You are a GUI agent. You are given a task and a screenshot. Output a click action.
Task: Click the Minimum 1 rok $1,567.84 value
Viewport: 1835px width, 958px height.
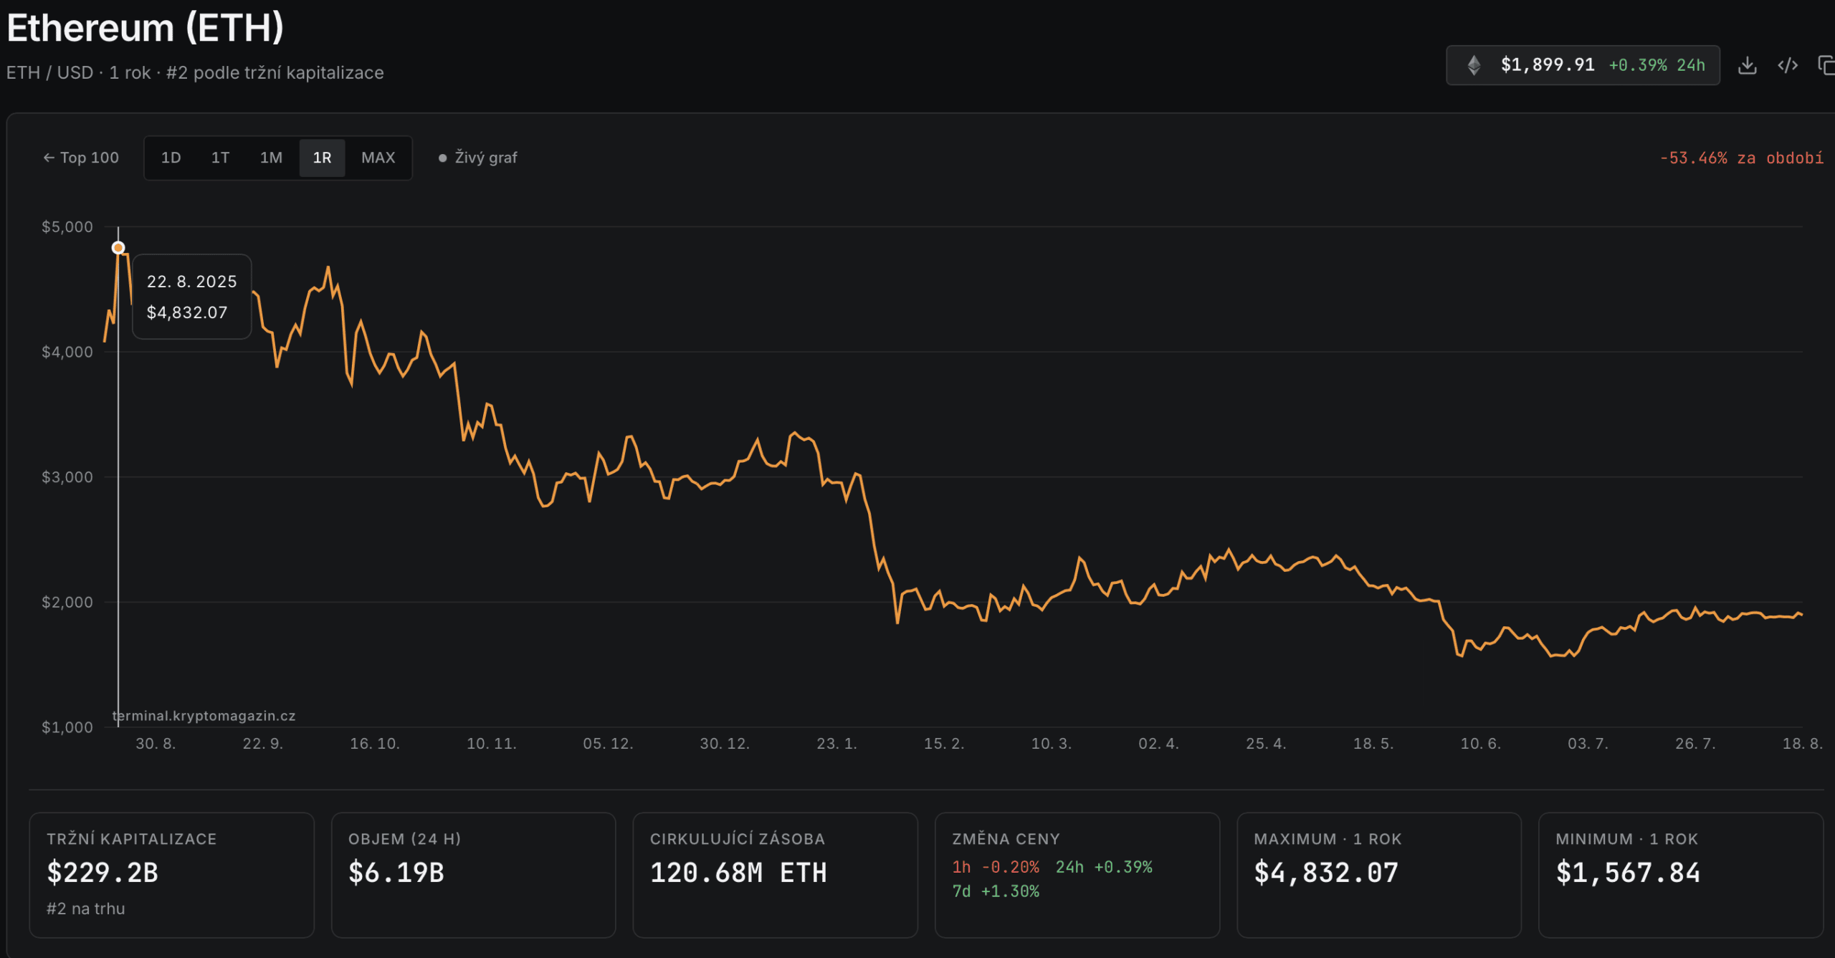coord(1628,873)
